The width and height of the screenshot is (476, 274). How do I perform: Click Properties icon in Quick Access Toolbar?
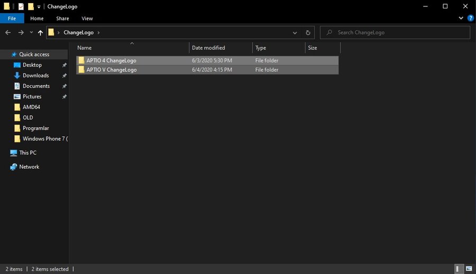[x=21, y=6]
